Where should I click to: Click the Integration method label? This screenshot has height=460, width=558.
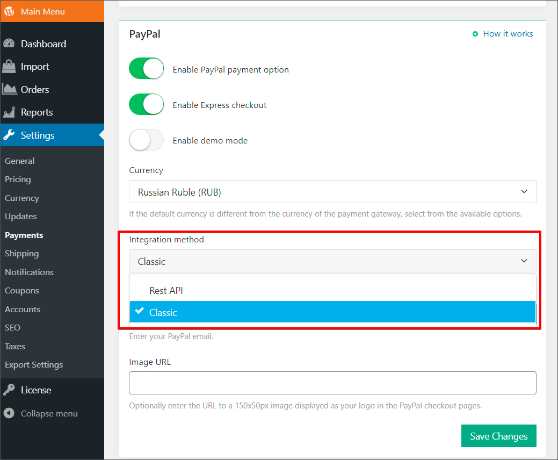point(166,239)
